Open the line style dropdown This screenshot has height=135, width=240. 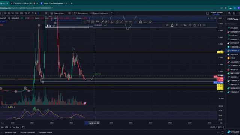click(x=181, y=25)
